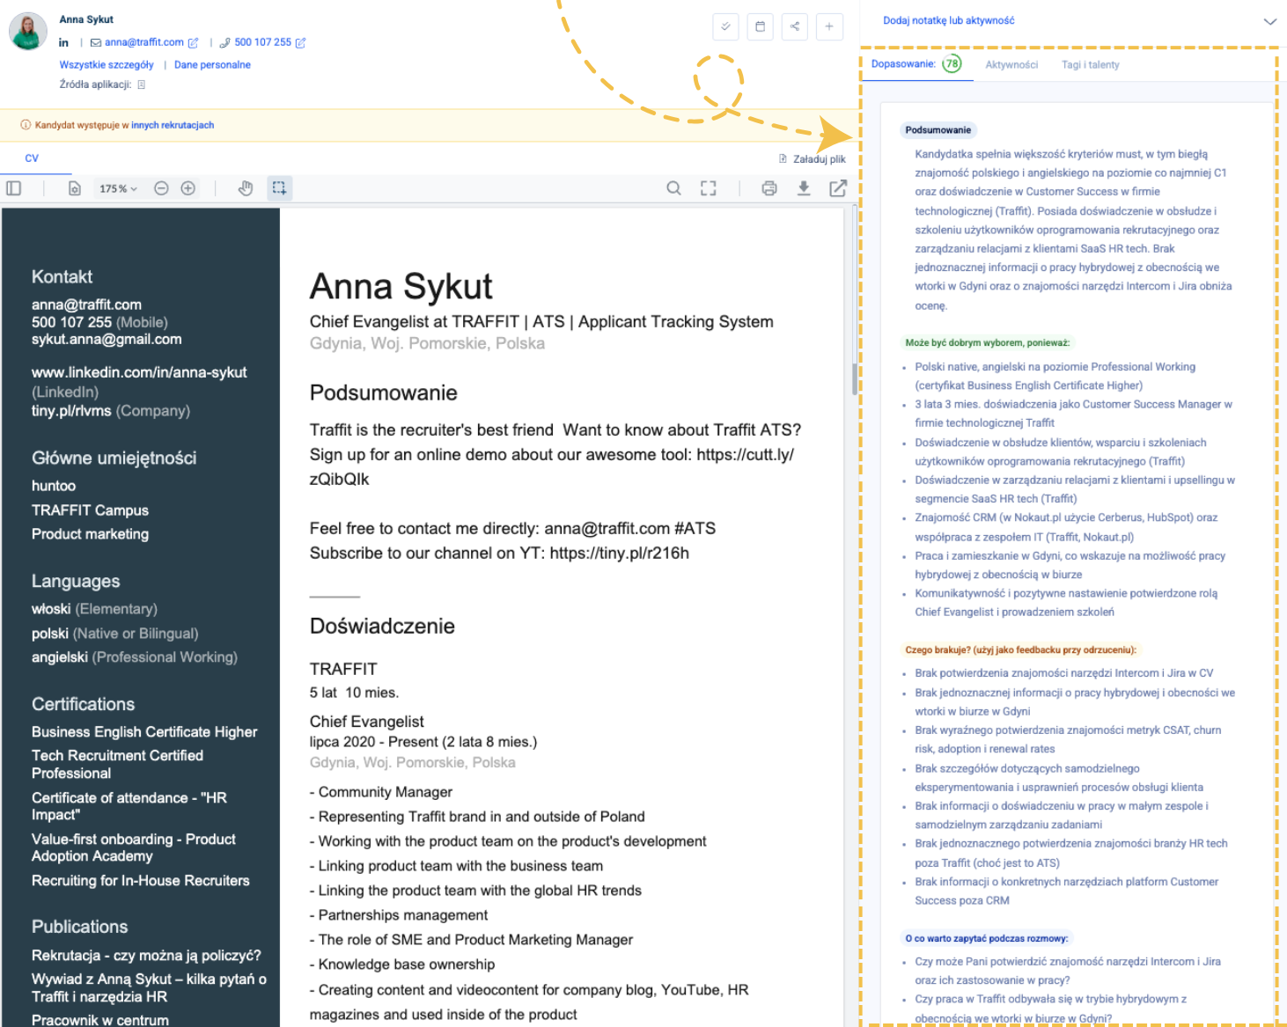Screen dimensions: 1287x1027
Task: Zoom out using the minus icon
Action: click(161, 188)
